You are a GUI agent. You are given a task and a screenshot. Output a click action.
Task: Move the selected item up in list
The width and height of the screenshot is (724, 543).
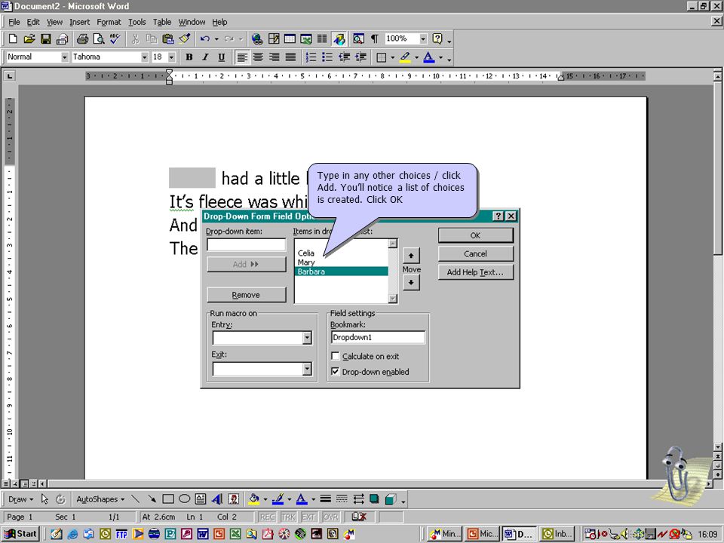411,256
